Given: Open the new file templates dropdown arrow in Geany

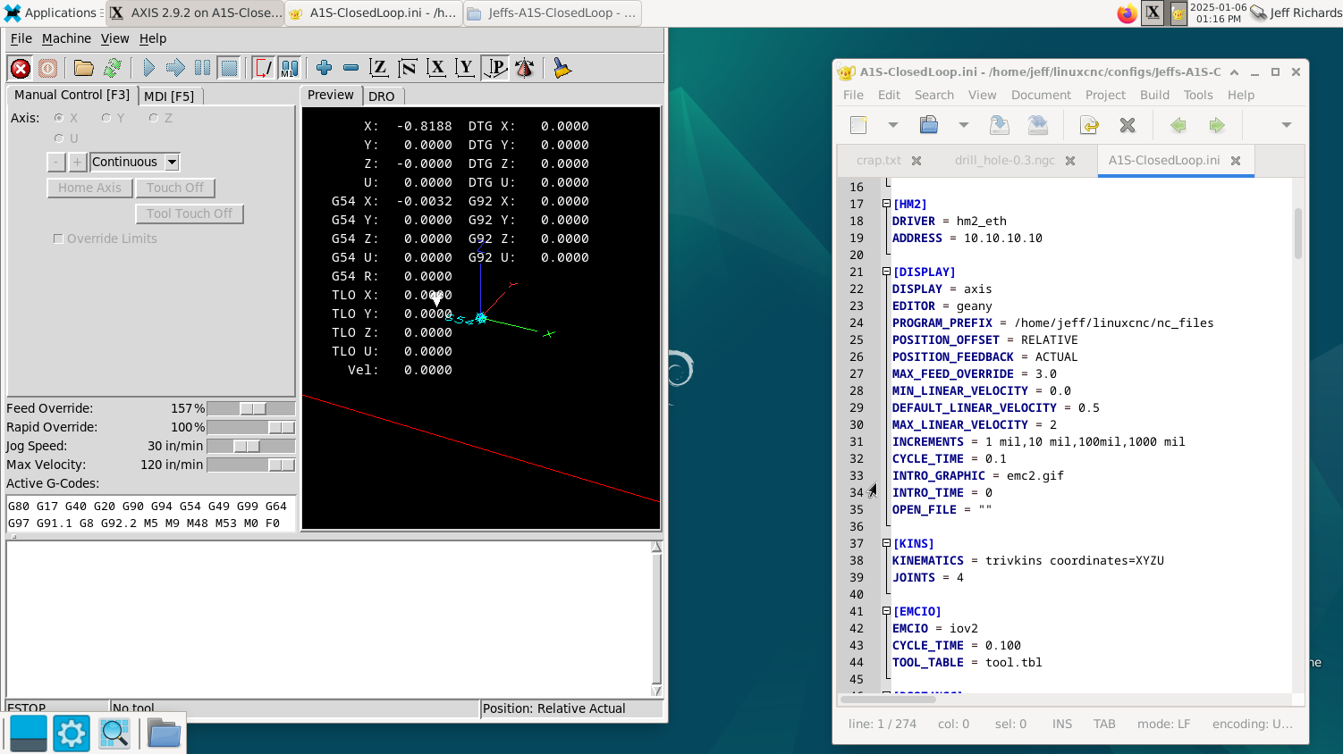Looking at the screenshot, I should point(892,125).
